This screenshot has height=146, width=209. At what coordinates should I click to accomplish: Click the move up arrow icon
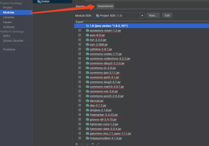point(87,144)
